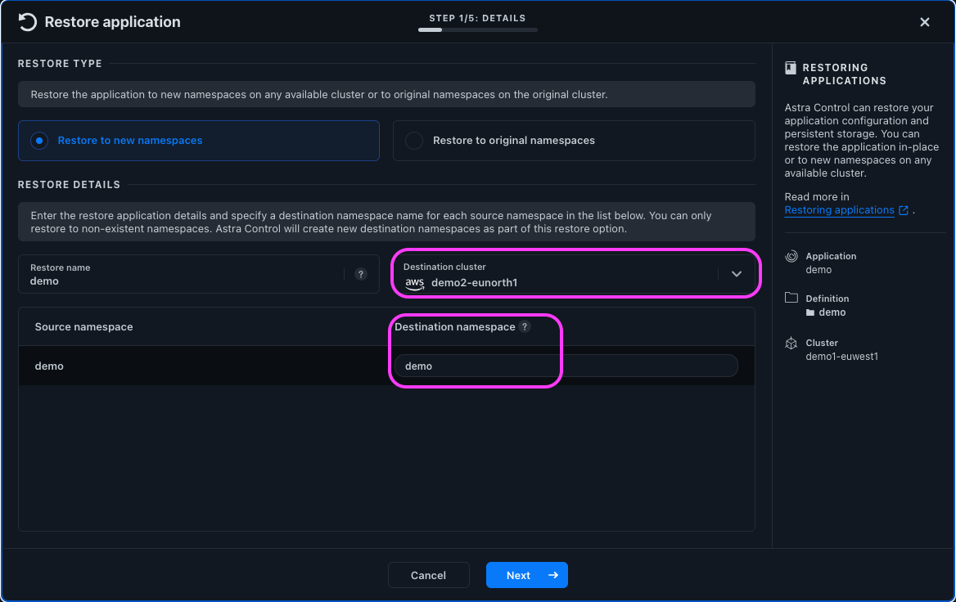This screenshot has height=602, width=956.
Task: Select Restore to original namespaces option
Action: click(414, 141)
